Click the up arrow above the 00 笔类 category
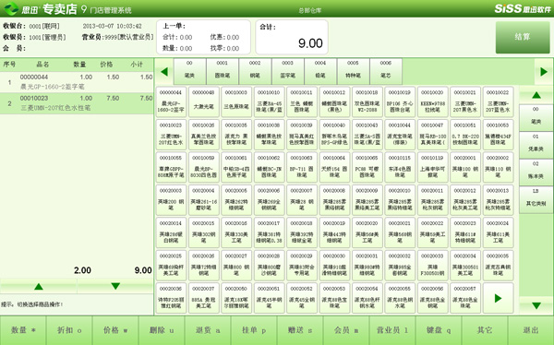This screenshot has height=345, width=554. click(536, 95)
